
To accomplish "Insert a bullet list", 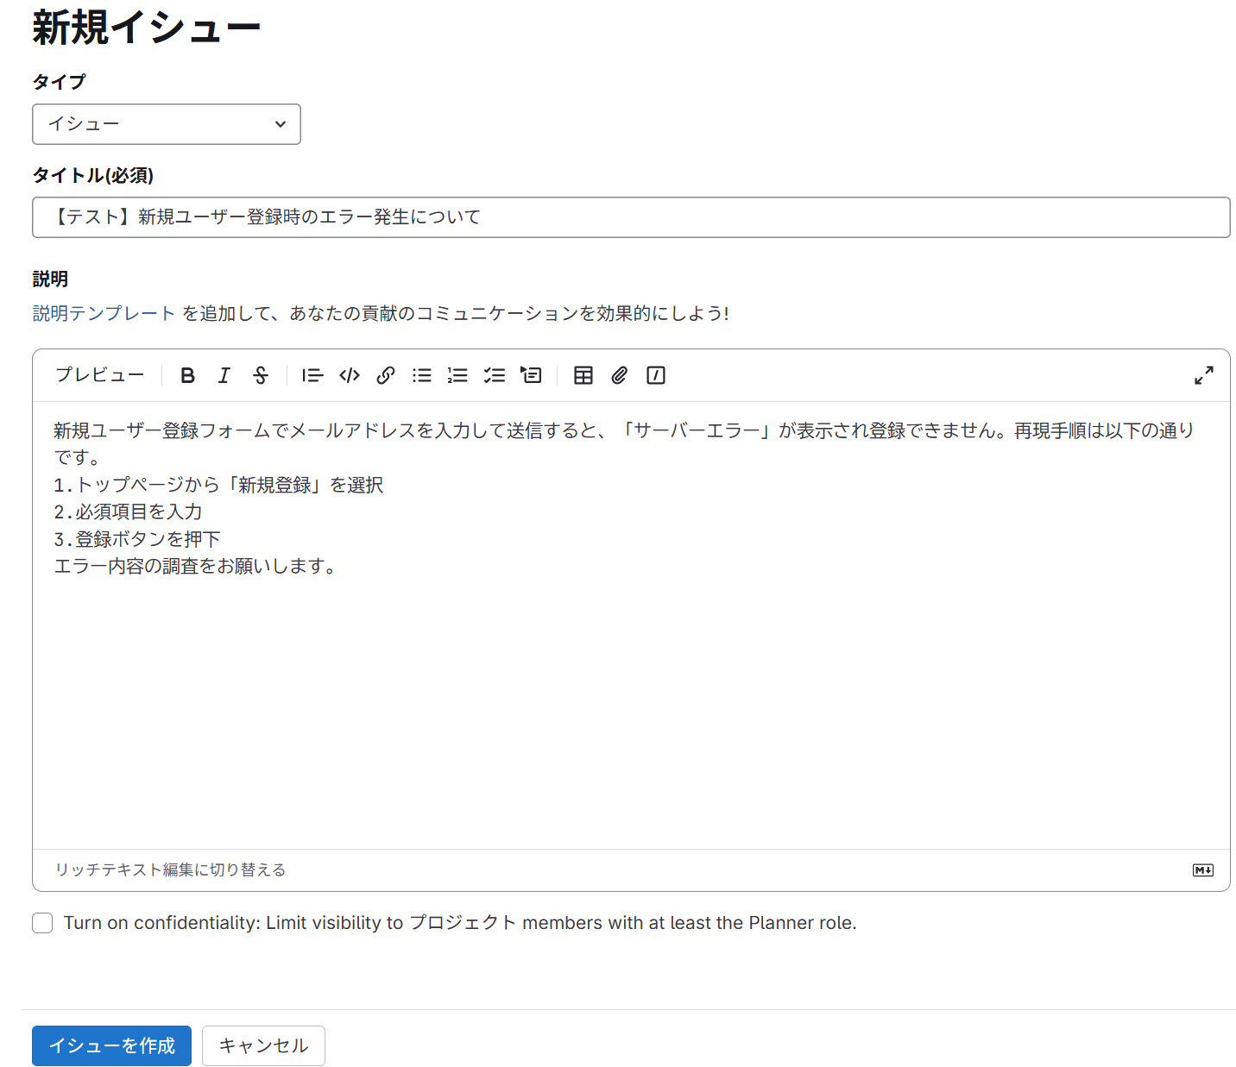I will 422,375.
